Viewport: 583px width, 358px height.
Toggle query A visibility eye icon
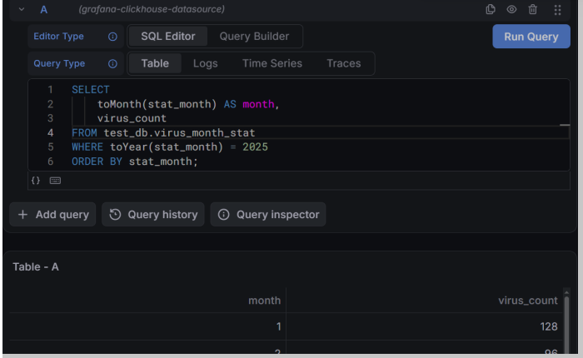(511, 9)
